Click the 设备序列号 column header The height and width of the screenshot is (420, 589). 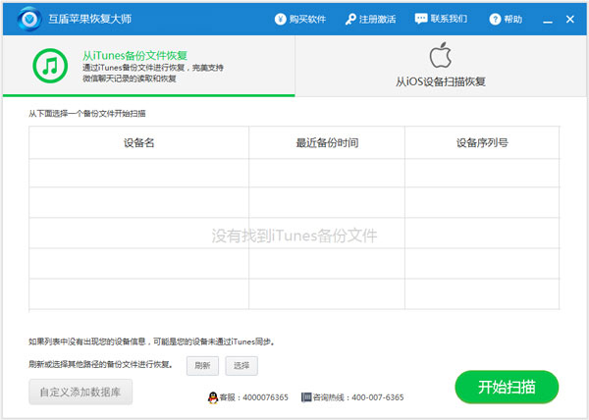pyautogui.click(x=482, y=143)
